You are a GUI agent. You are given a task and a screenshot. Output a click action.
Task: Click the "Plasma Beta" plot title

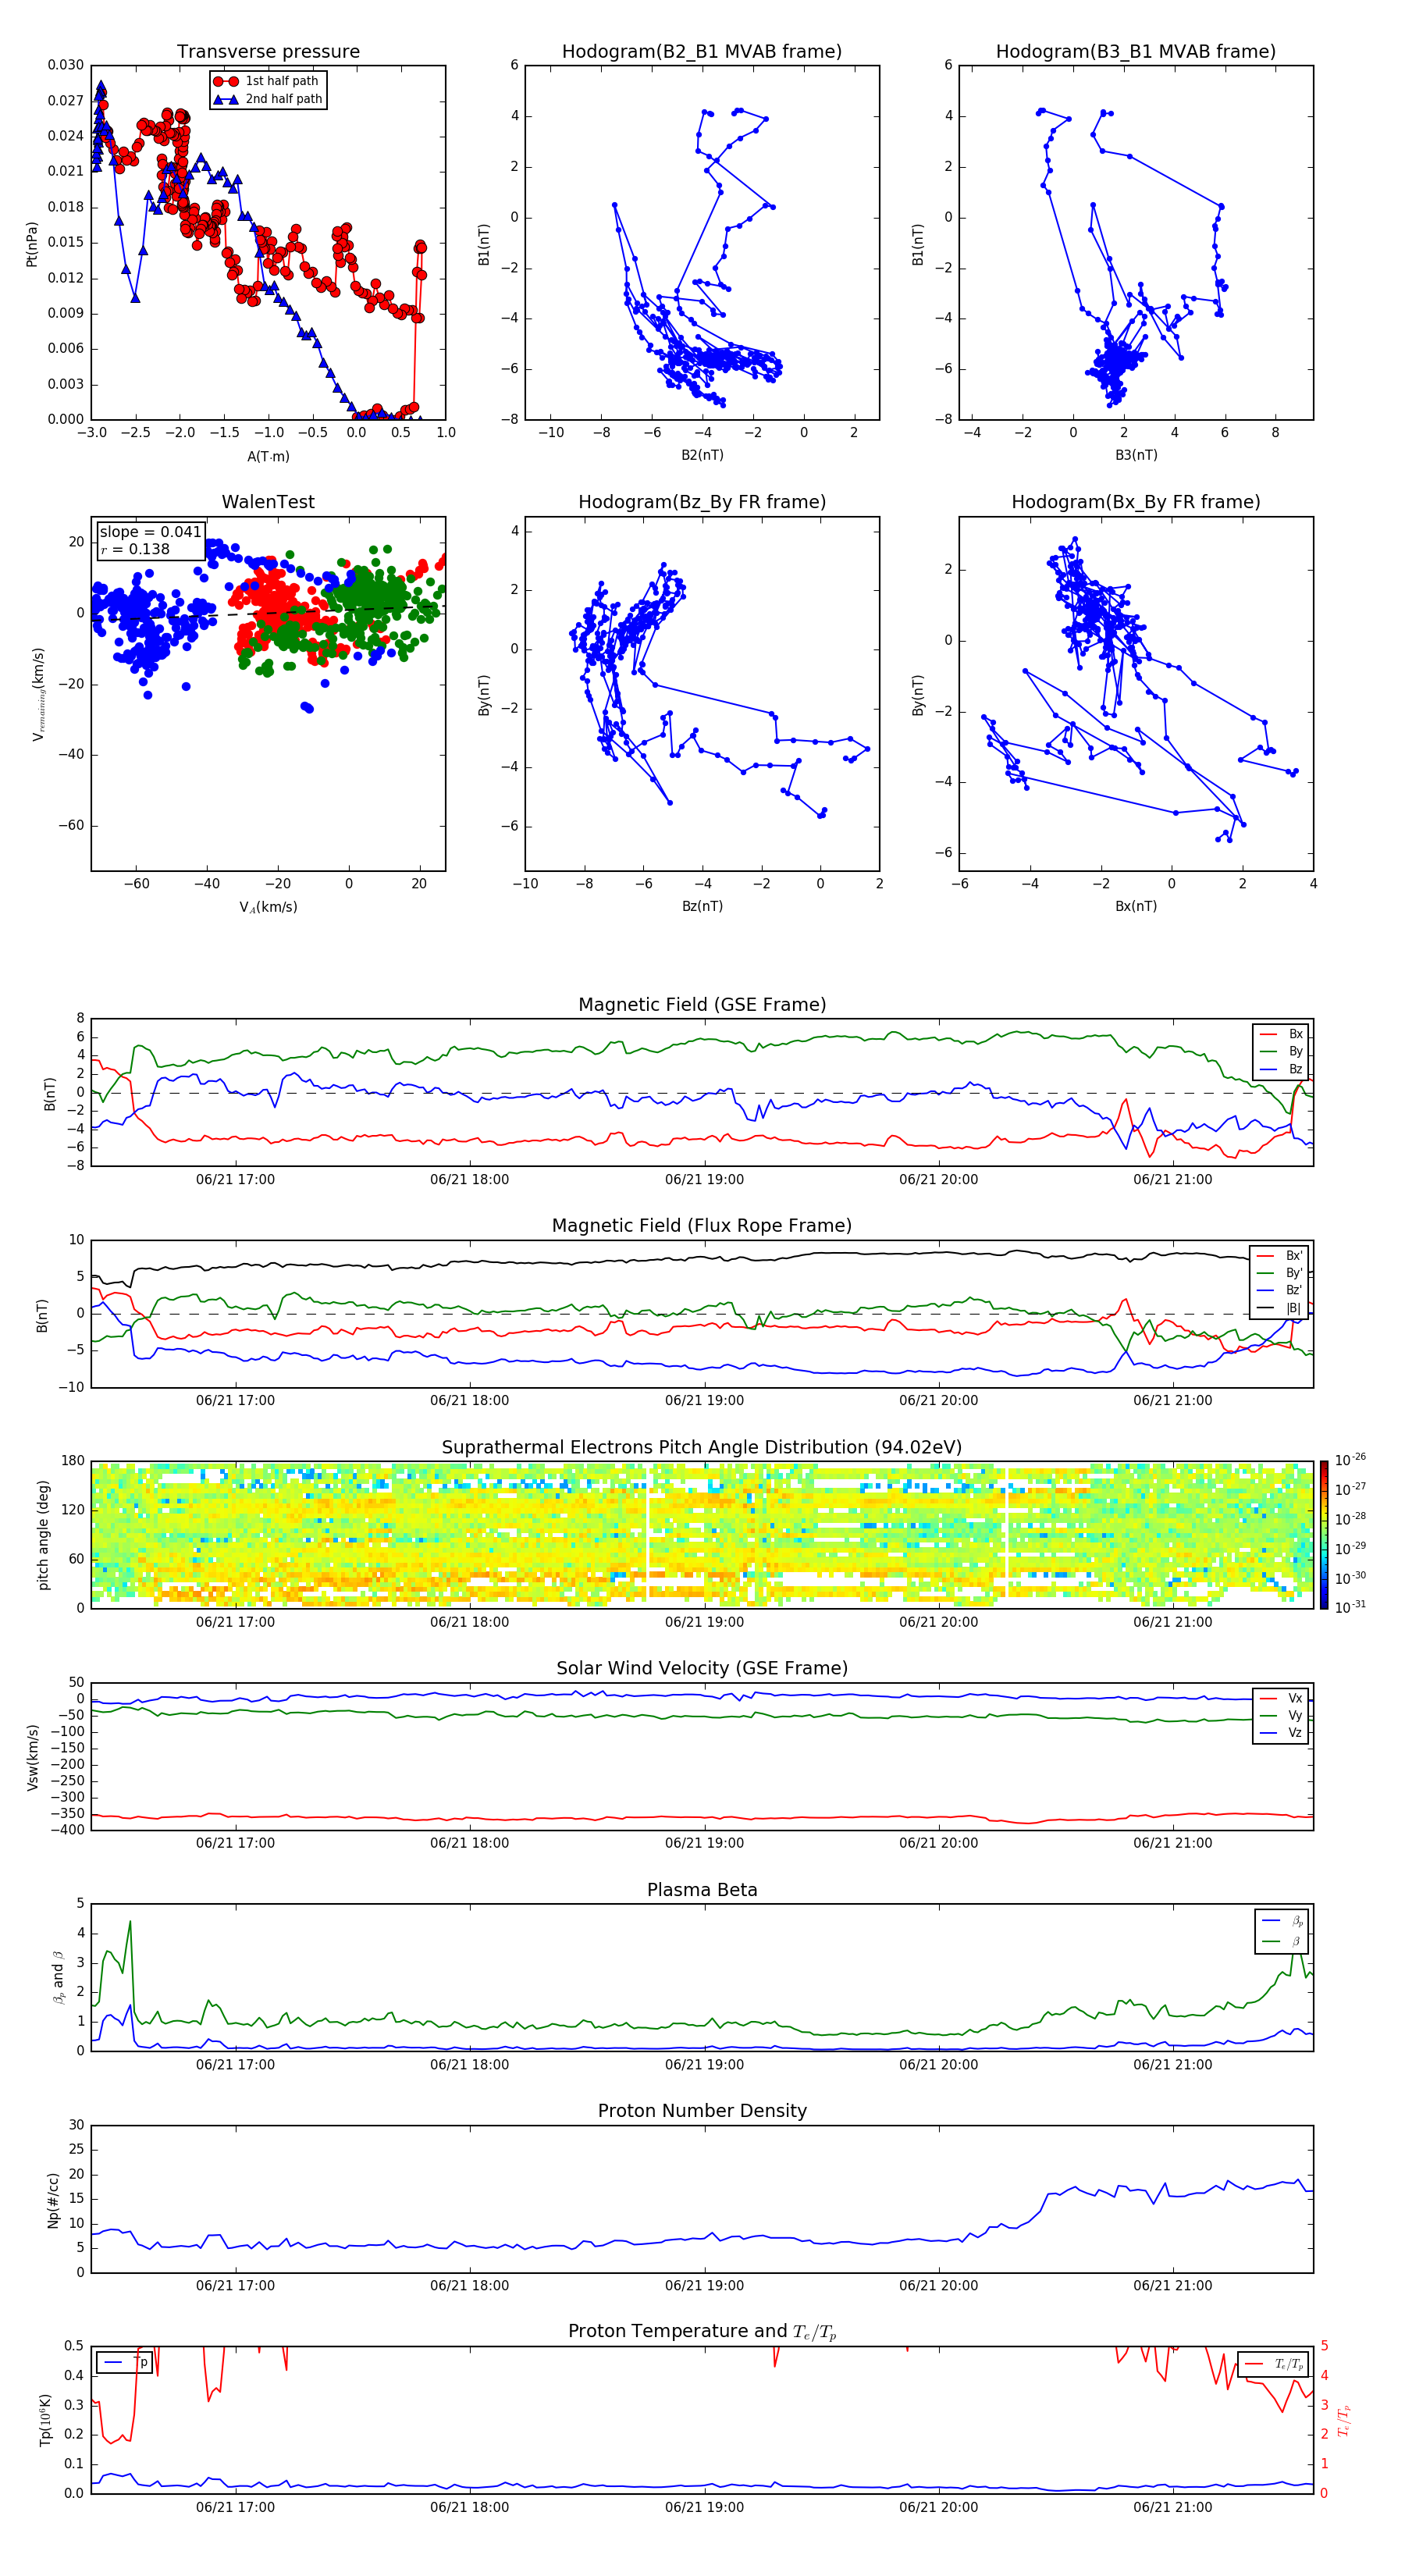coord(702,1890)
